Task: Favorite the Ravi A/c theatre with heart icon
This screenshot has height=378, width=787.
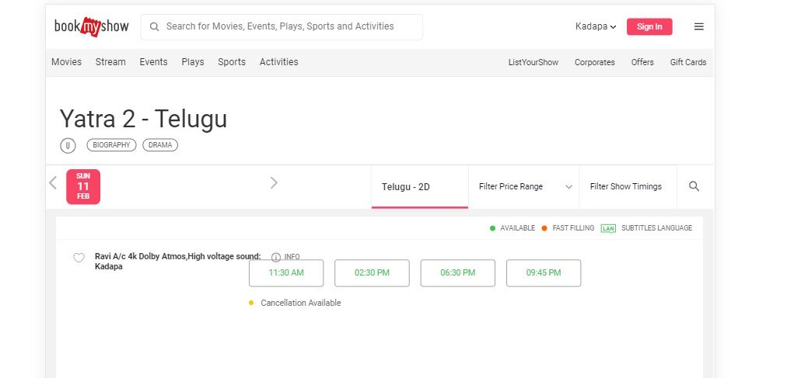Action: point(79,258)
